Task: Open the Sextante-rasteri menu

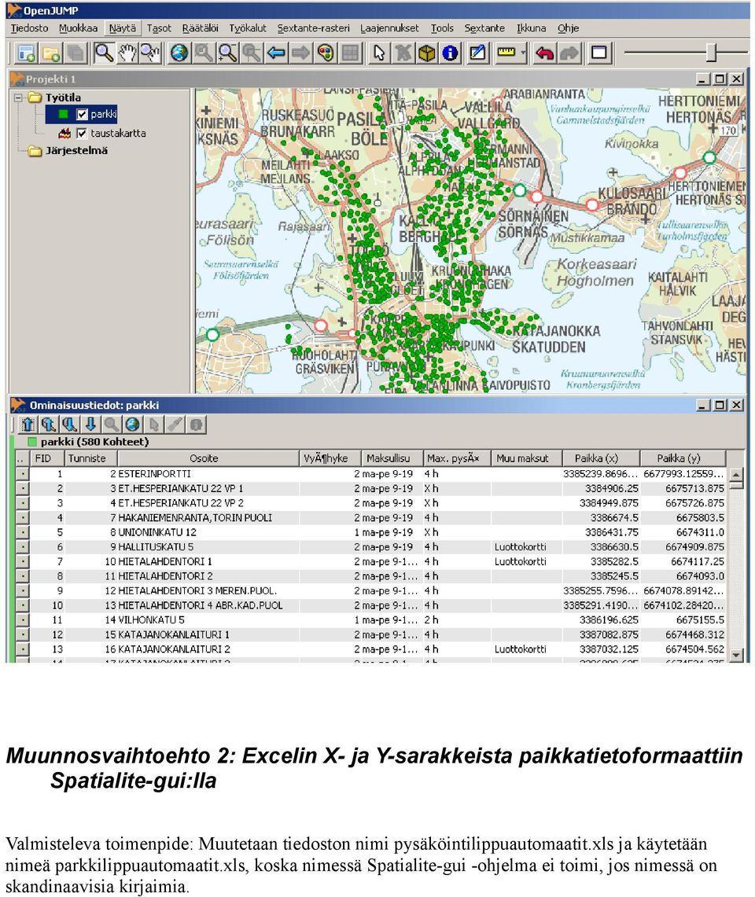Action: point(313,28)
